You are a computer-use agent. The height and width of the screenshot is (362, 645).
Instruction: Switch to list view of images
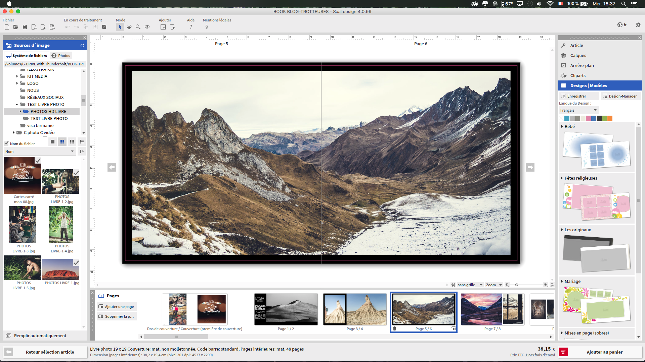tap(82, 142)
